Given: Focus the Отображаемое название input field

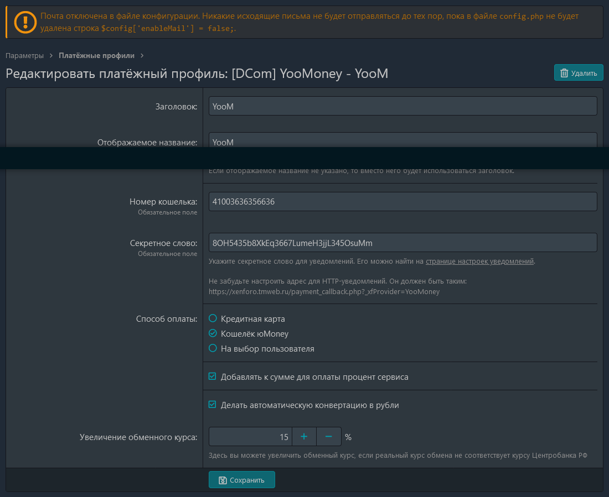Looking at the screenshot, I should tap(402, 140).
